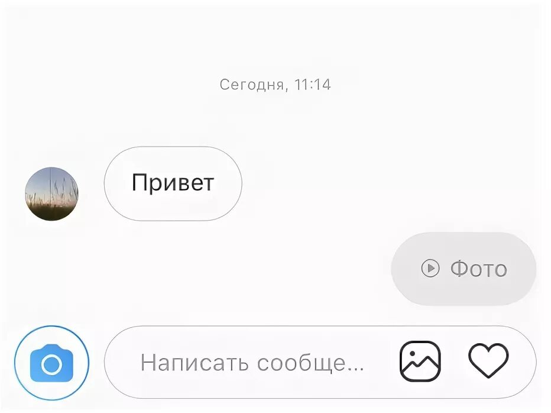551x413 pixels.
Task: Tap the gallery image picker icon
Action: [420, 362]
